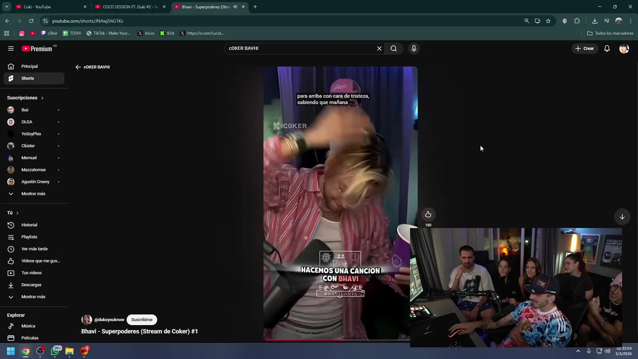The width and height of the screenshot is (638, 359).
Task: Mute the Bhavi tab via speaker icon
Action: pos(235,7)
